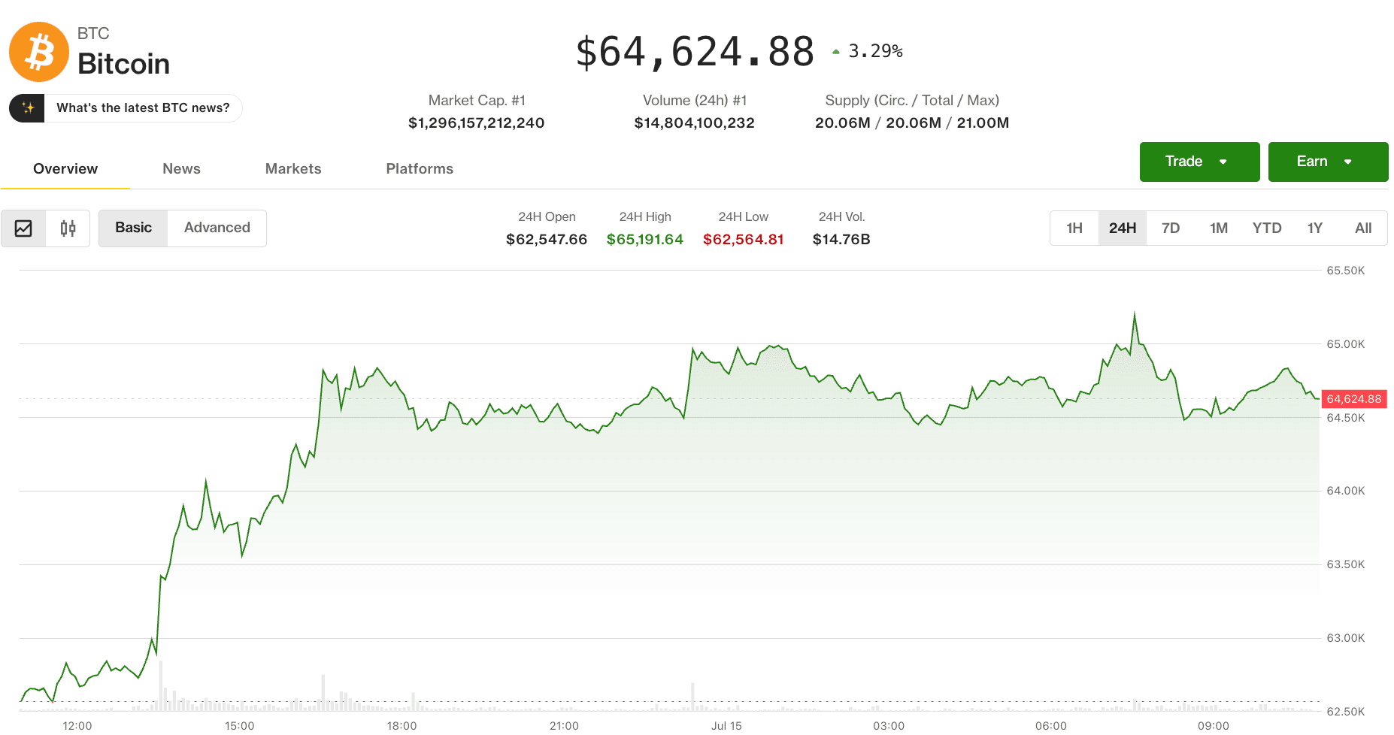Set chart range to YTD
This screenshot has width=1394, height=735.
pos(1267,228)
